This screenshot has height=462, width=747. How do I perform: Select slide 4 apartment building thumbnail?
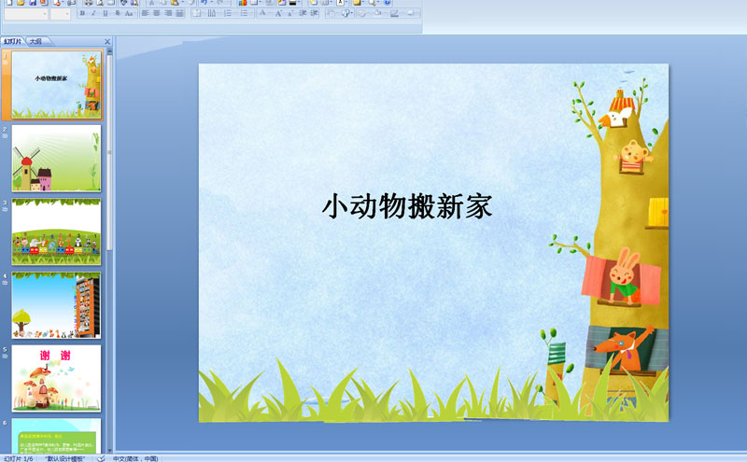pos(56,305)
